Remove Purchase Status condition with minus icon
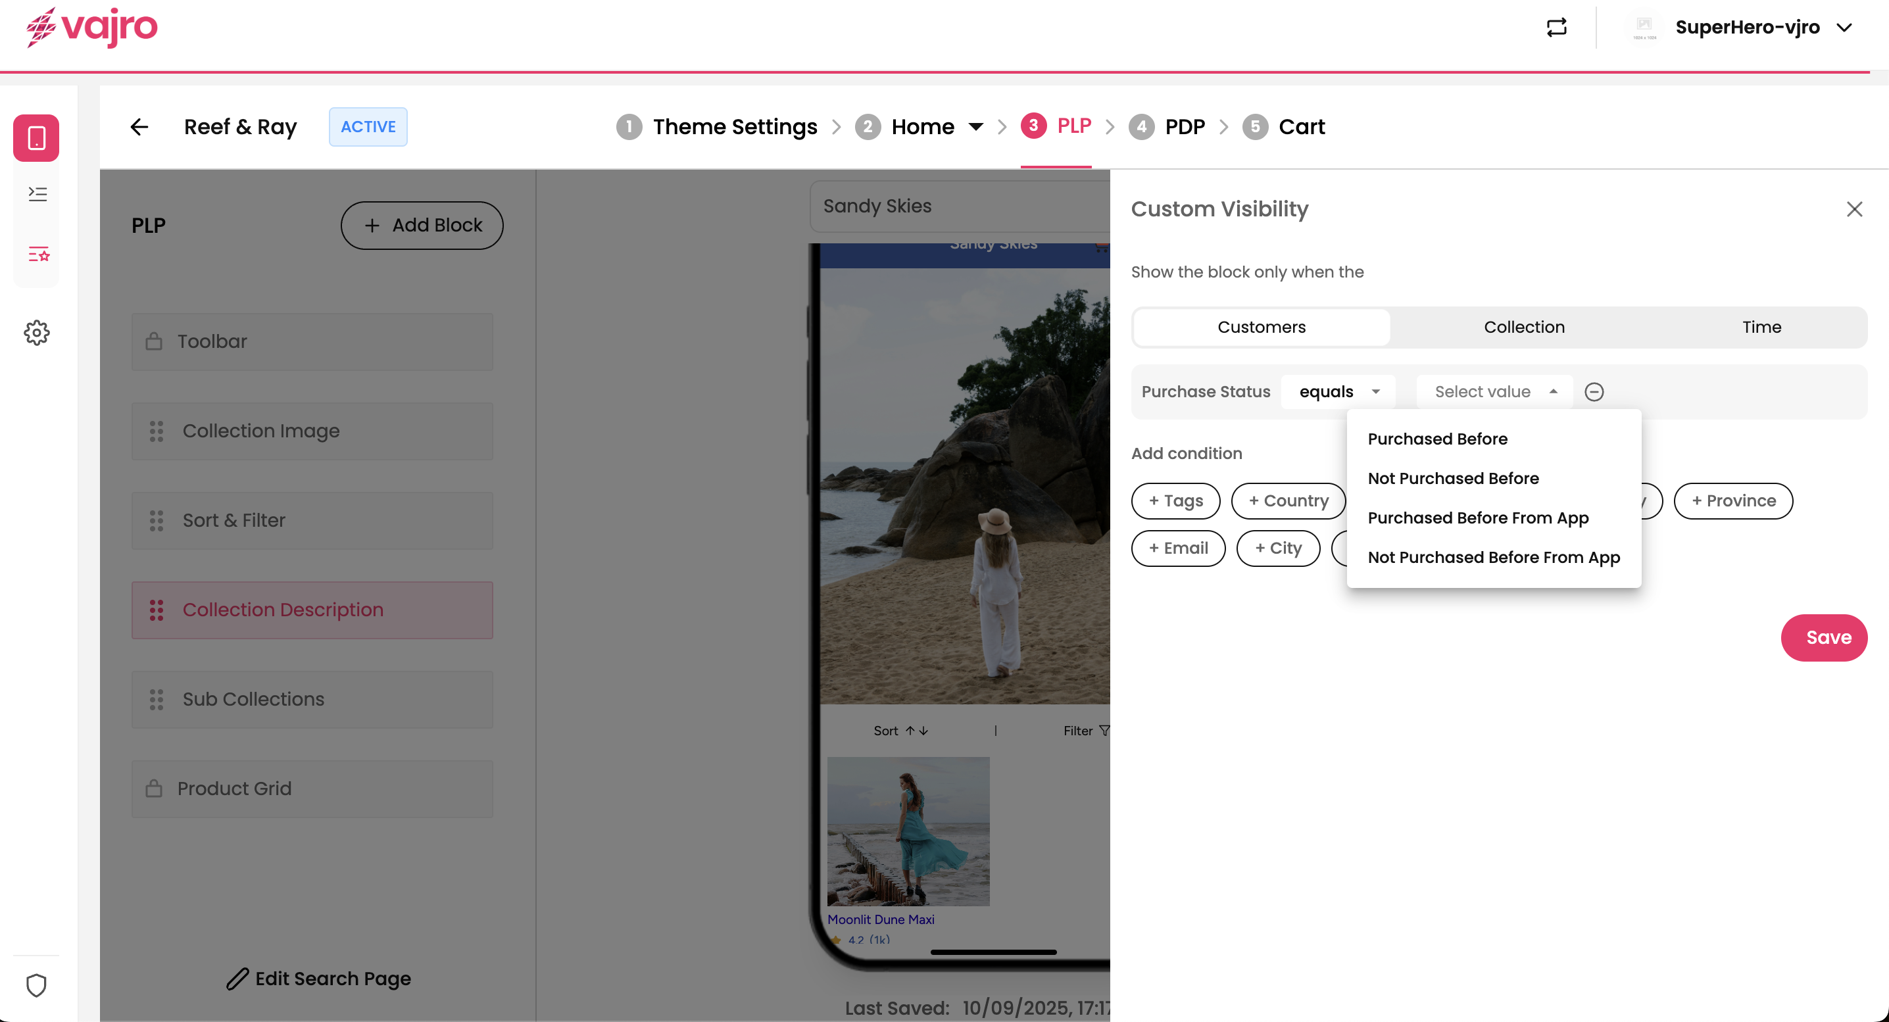The width and height of the screenshot is (1889, 1022). (x=1594, y=391)
